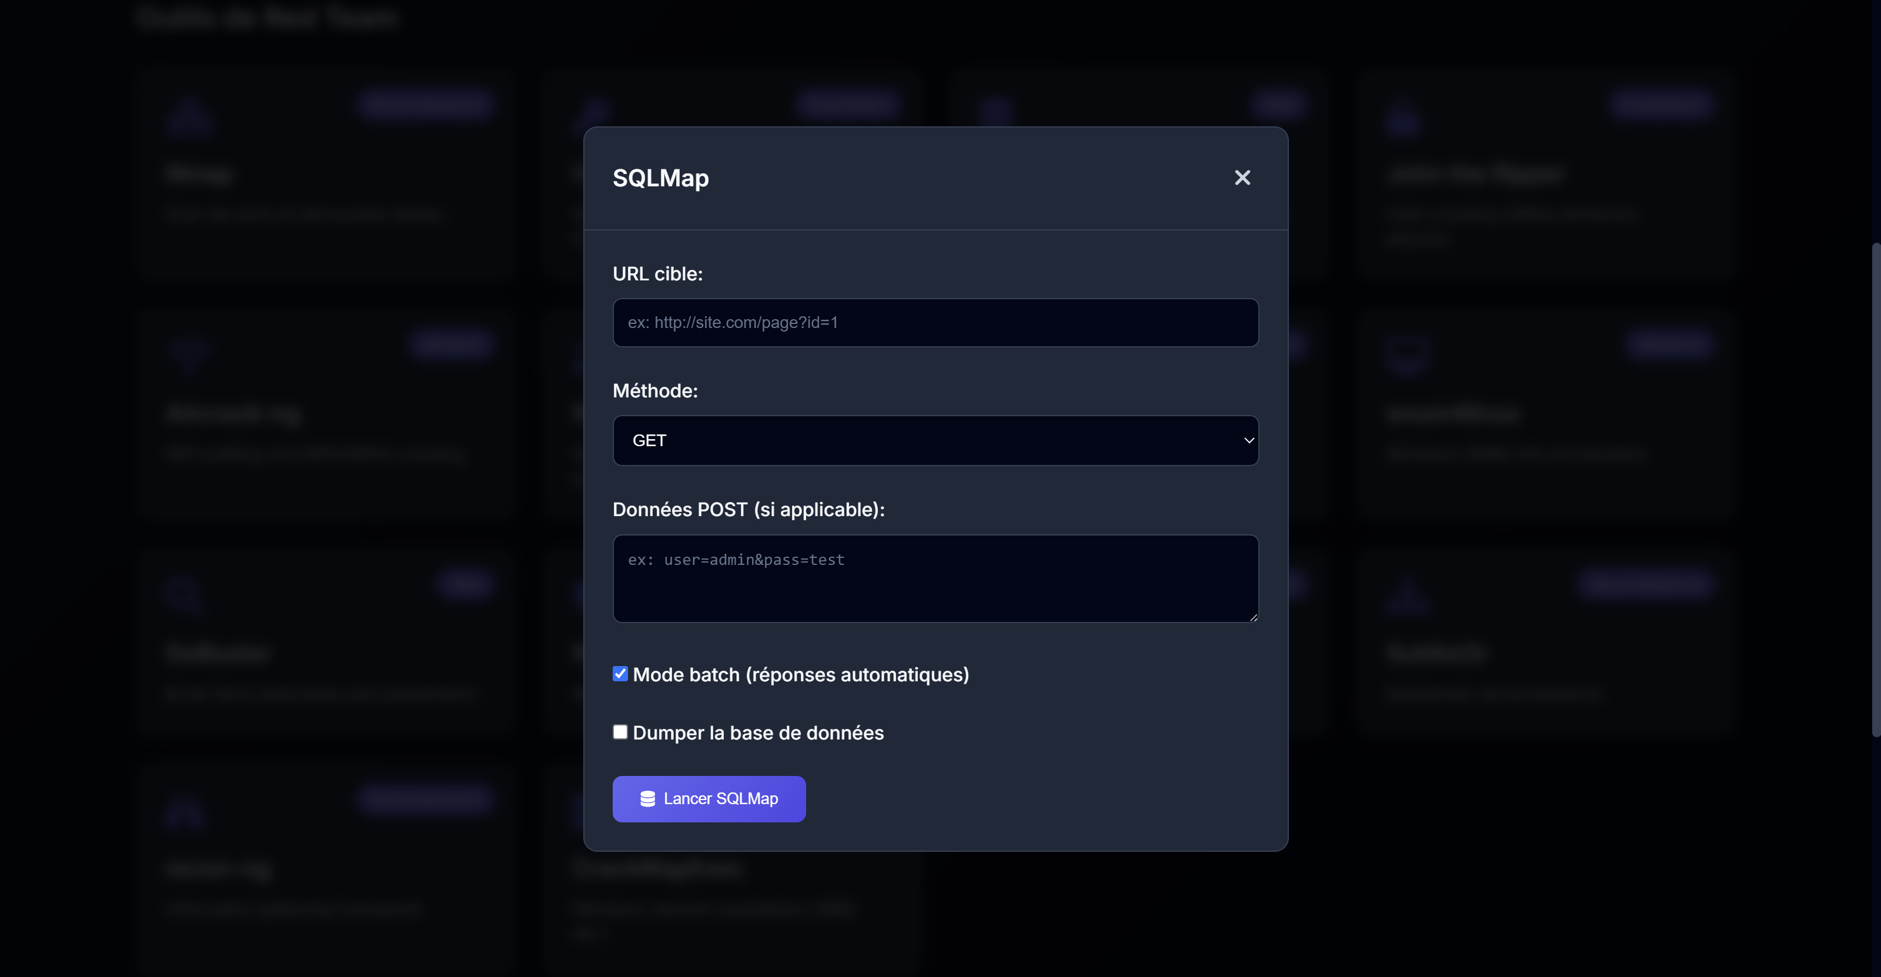Screen dimensions: 1881x977
Task: Click the Données POST text area
Action: click(935, 578)
